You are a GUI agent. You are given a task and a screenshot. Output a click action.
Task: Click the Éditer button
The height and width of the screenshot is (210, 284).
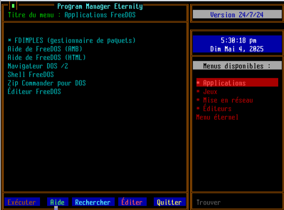(x=132, y=202)
